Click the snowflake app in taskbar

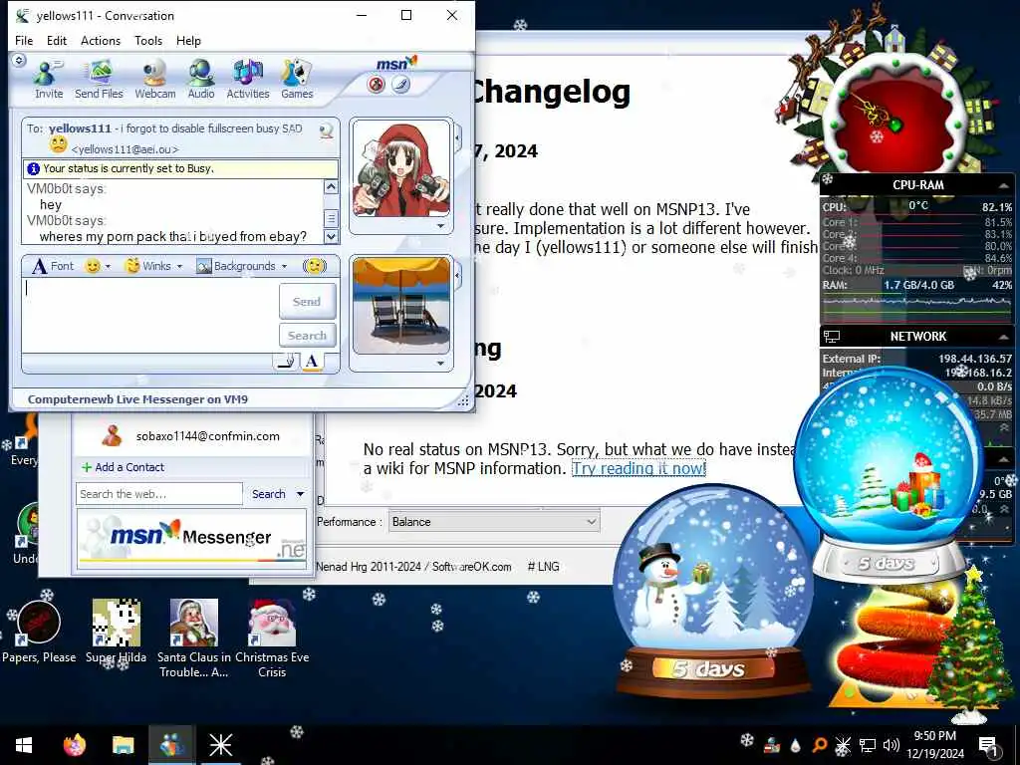click(x=220, y=745)
